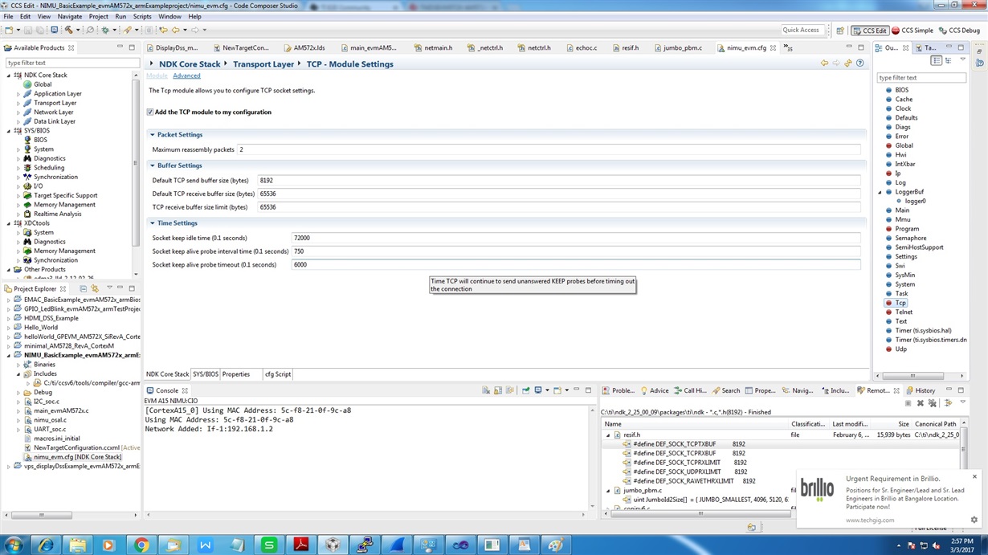Collapse the Buffer Settings section
Viewport: 988px width, 555px height.
click(153, 165)
